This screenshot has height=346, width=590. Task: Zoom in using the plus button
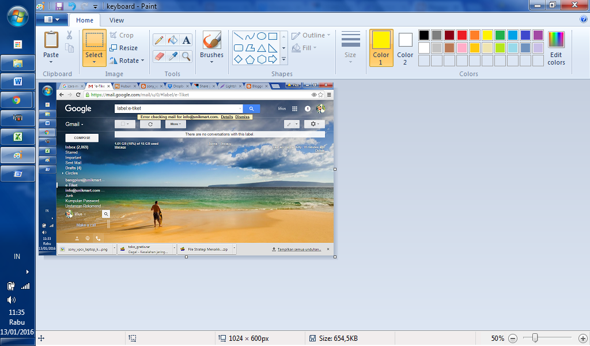coord(583,339)
